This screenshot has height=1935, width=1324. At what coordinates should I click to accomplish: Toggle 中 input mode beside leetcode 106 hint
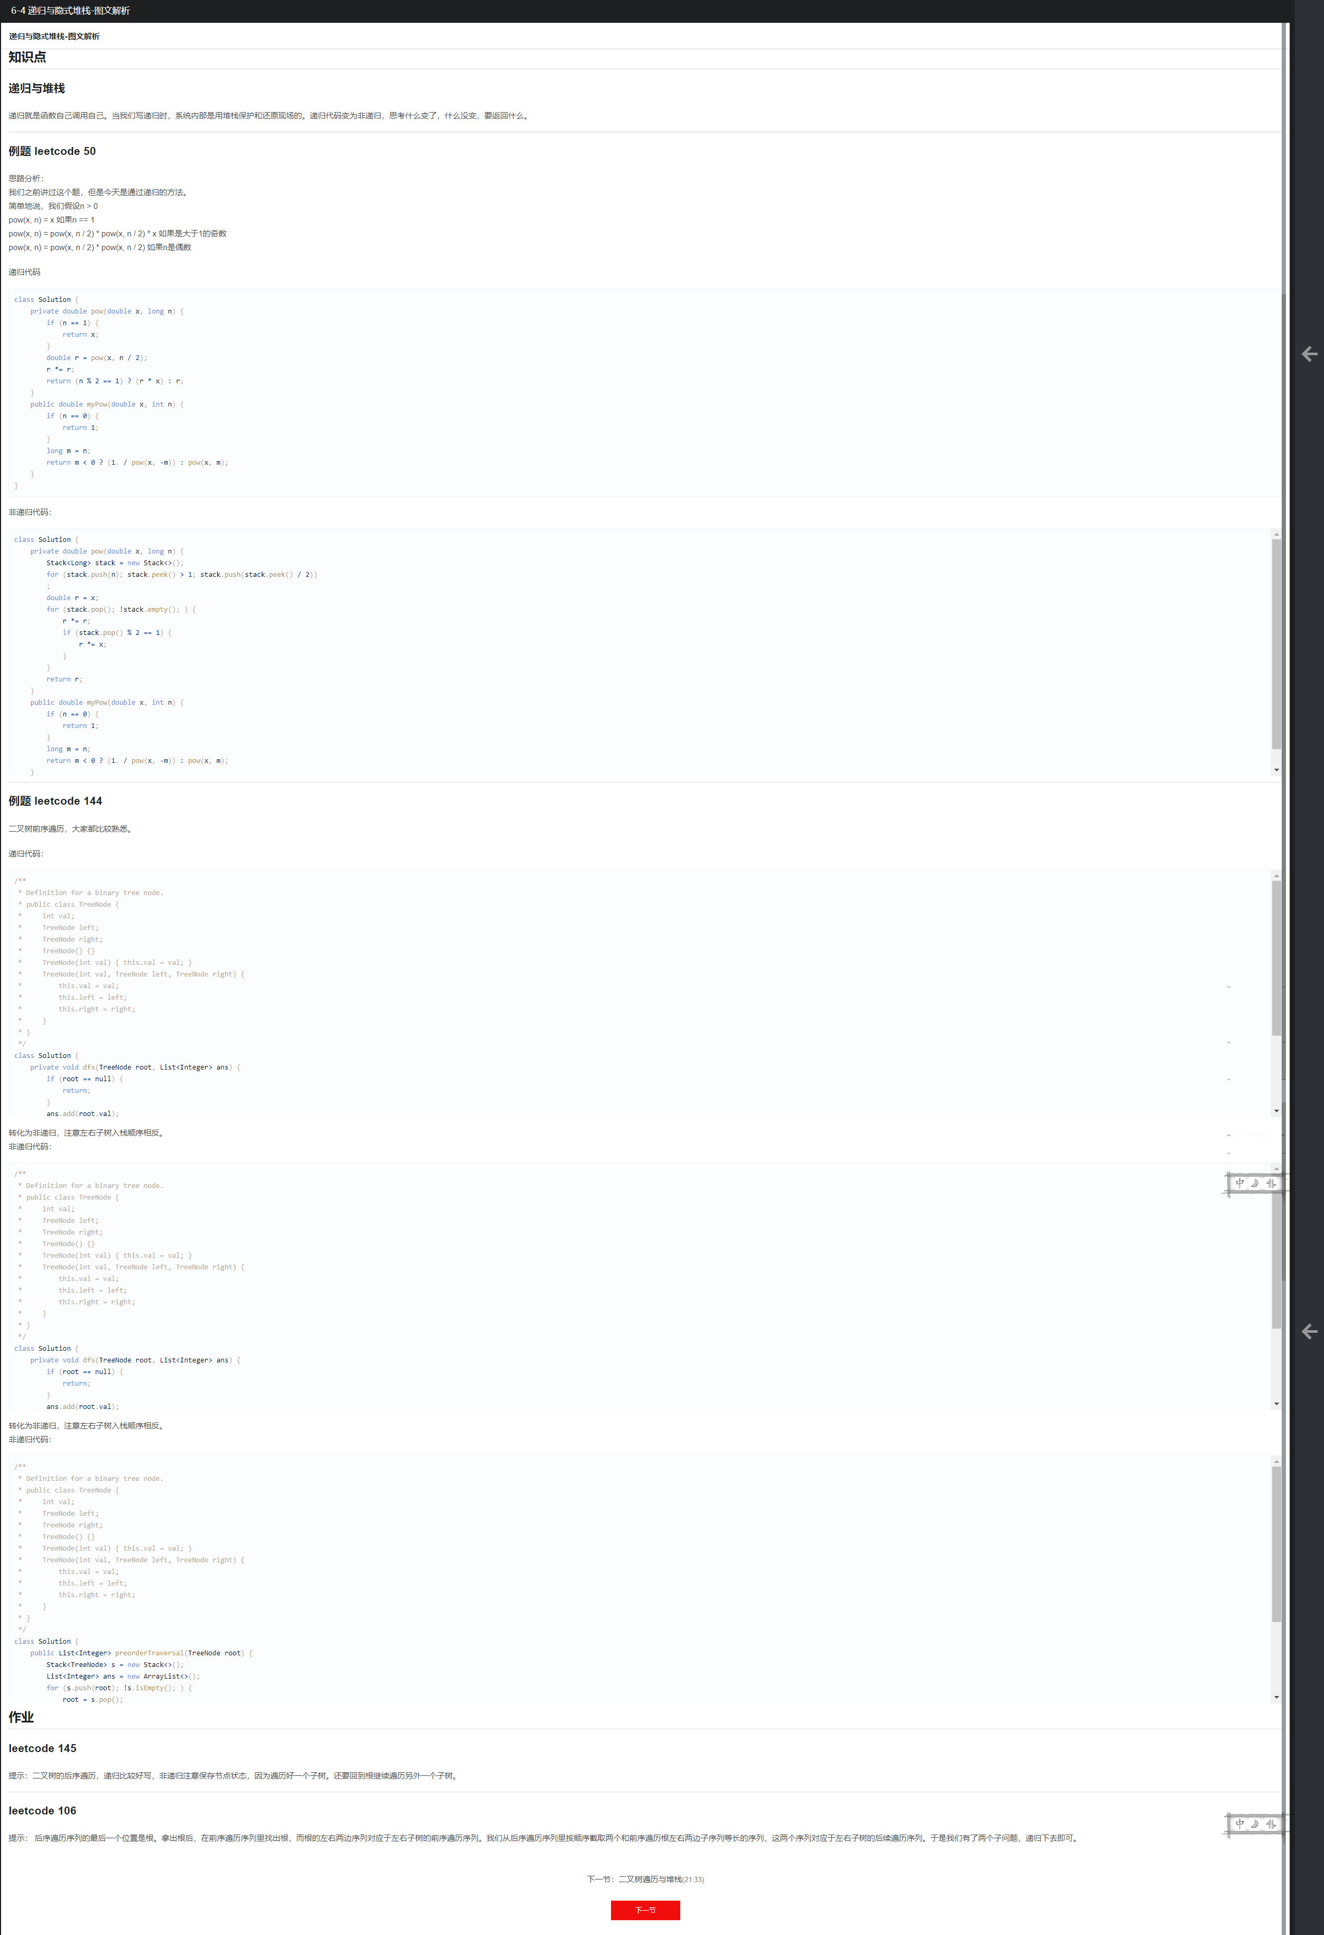tap(1239, 1823)
